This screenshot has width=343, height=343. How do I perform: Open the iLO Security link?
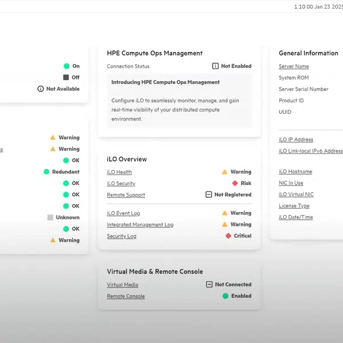(x=121, y=184)
